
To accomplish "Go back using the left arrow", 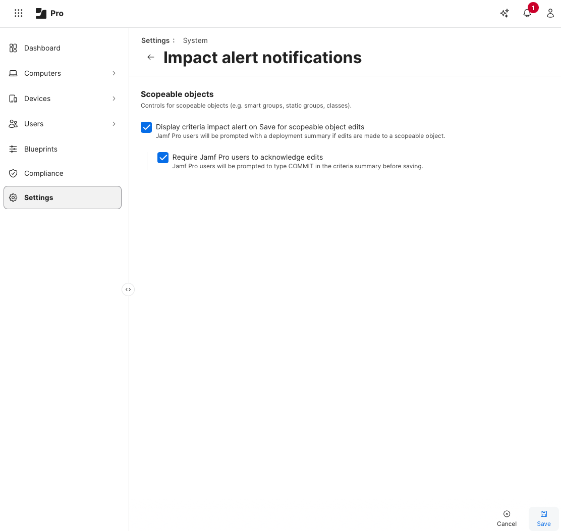I will (x=151, y=57).
